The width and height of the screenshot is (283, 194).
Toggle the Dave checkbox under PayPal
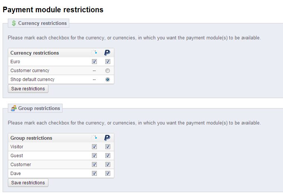click(108, 174)
